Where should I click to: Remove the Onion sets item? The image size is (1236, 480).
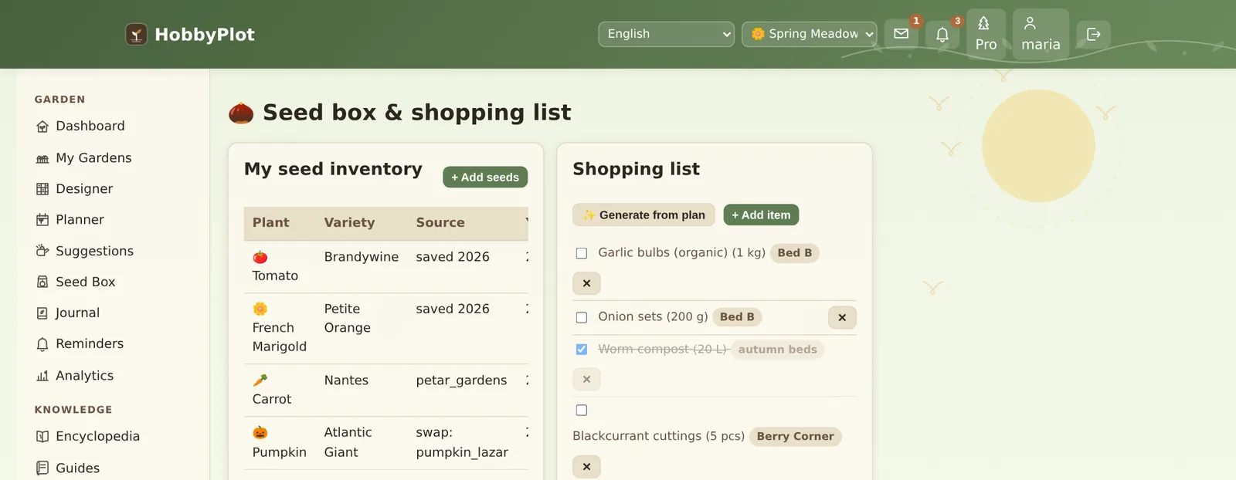click(x=842, y=317)
